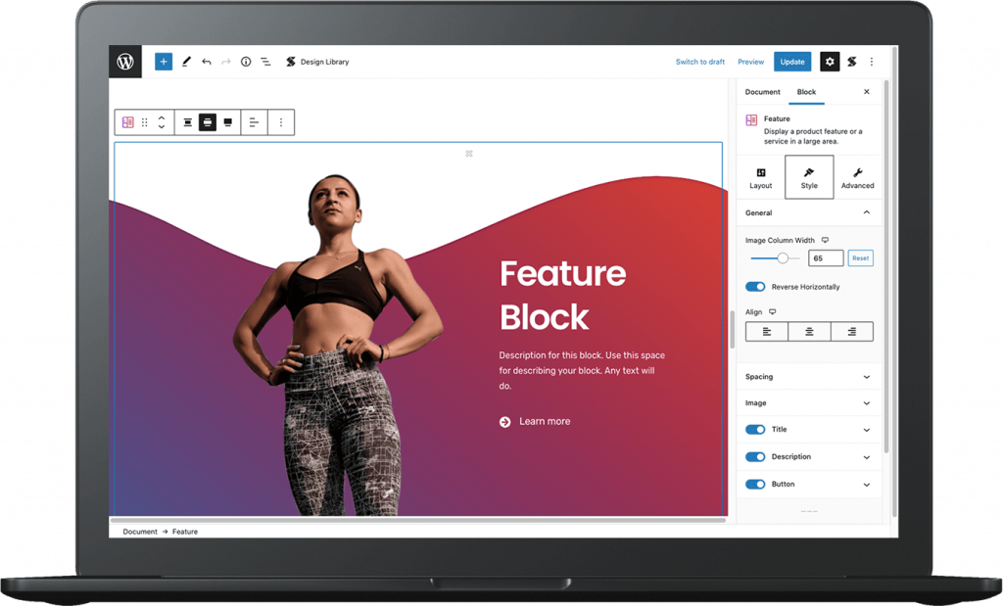Toggle the settings gear sidebar
1003x606 pixels.
[830, 62]
